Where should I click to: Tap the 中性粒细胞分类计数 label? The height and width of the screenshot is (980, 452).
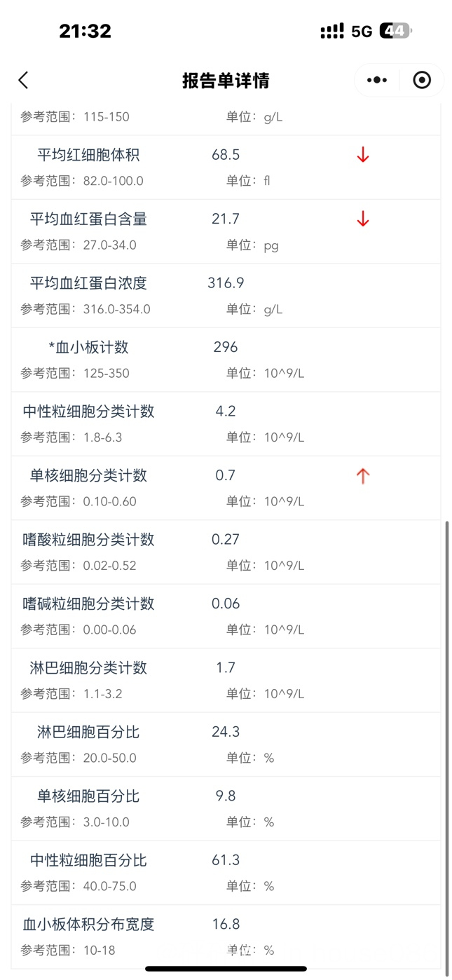[88, 411]
